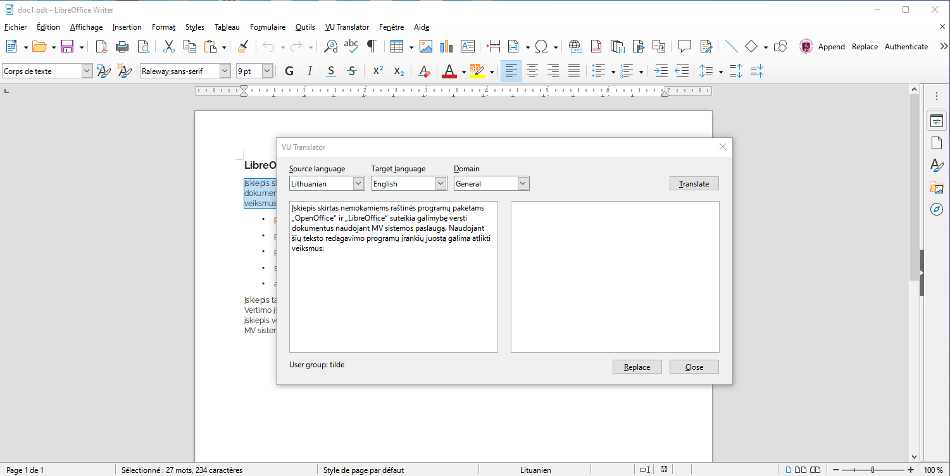The image size is (950, 476).
Task: Click Append in the toolbar
Action: coord(832,47)
